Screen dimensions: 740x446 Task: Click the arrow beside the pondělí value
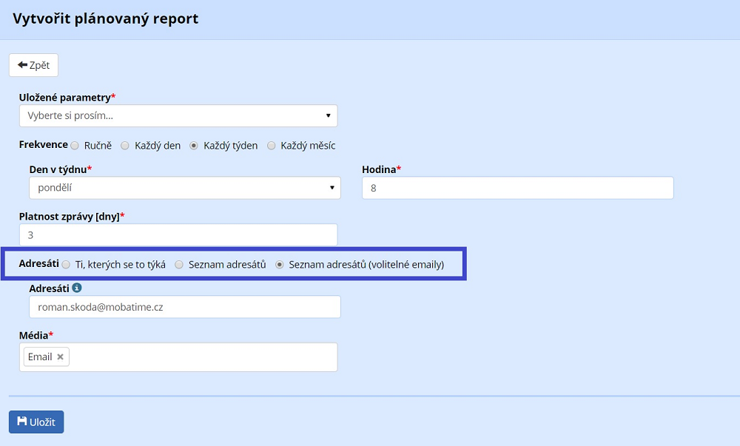pos(332,188)
